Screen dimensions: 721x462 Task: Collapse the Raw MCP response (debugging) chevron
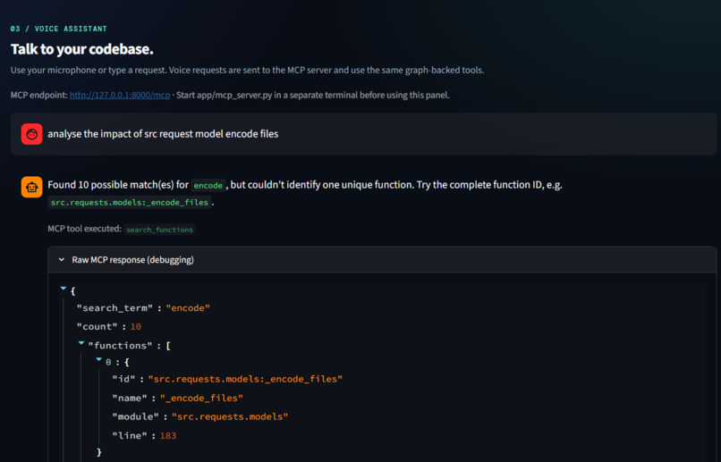pyautogui.click(x=62, y=259)
